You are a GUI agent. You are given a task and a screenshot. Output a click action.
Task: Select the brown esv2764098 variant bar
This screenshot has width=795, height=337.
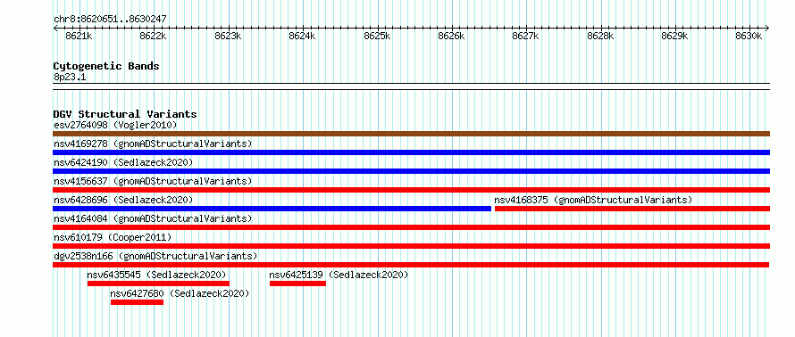click(411, 134)
